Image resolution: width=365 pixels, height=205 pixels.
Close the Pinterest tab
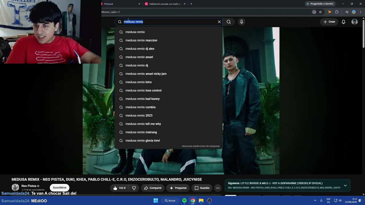click(139, 4)
